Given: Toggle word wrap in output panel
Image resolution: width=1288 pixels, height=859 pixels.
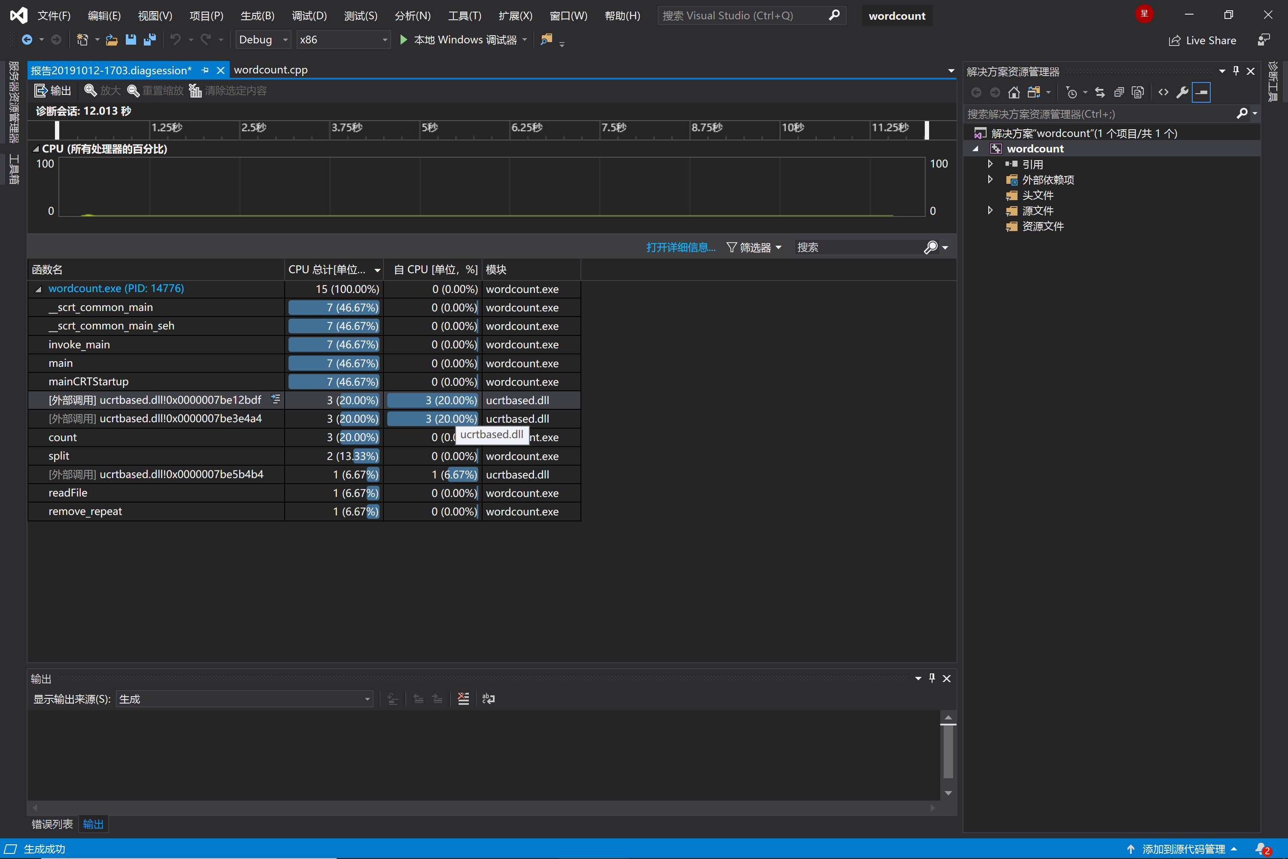Looking at the screenshot, I should (x=488, y=698).
